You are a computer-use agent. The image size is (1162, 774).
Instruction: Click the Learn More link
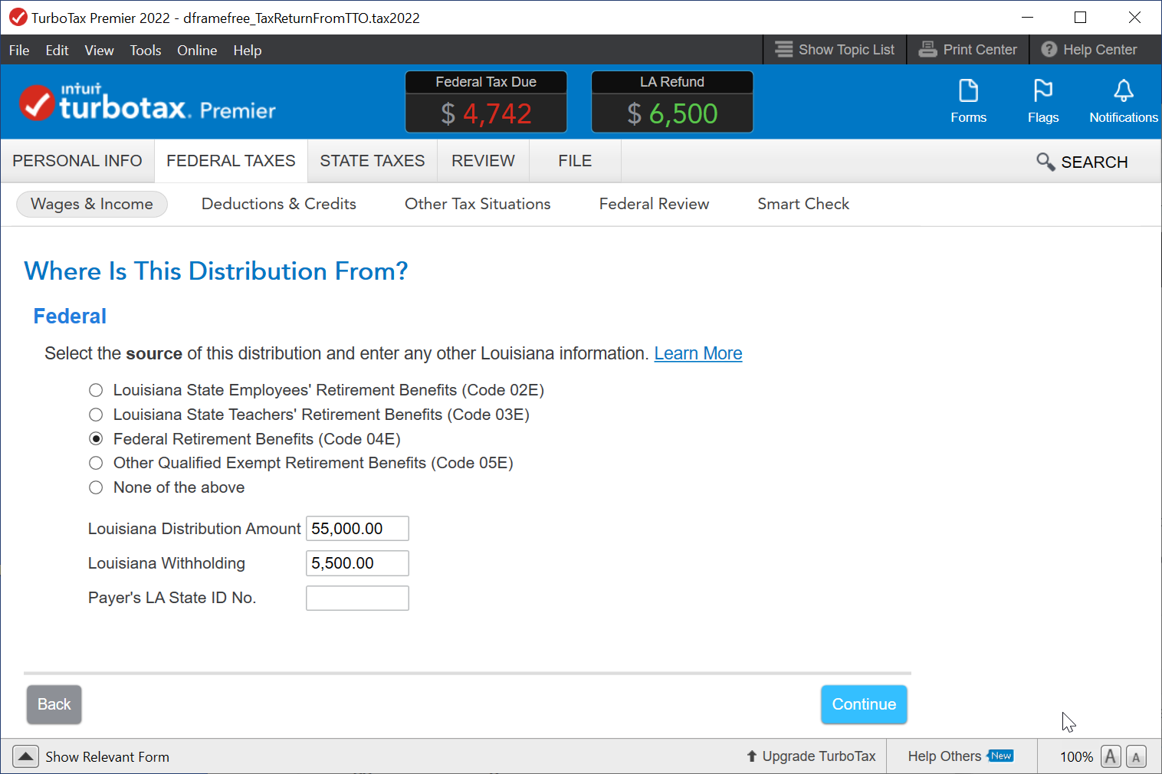[x=698, y=353]
